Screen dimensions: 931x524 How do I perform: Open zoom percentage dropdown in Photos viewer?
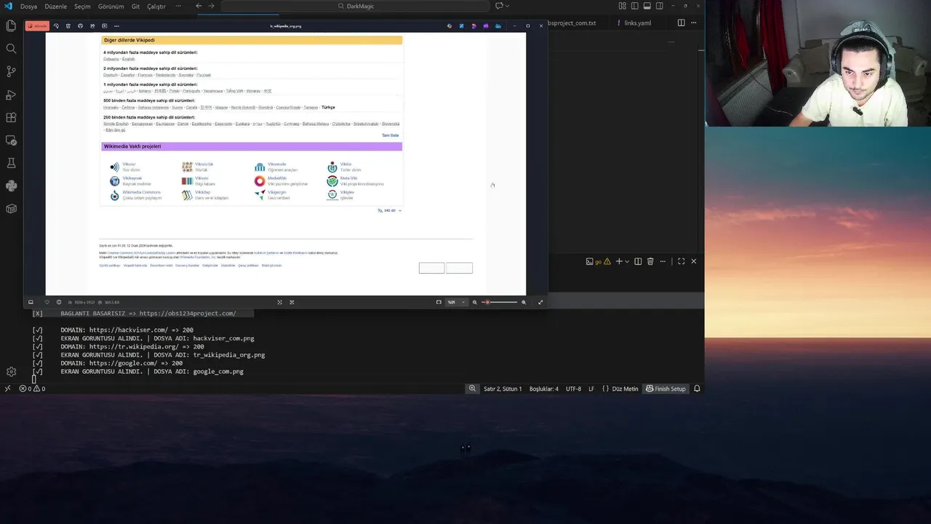coord(456,302)
